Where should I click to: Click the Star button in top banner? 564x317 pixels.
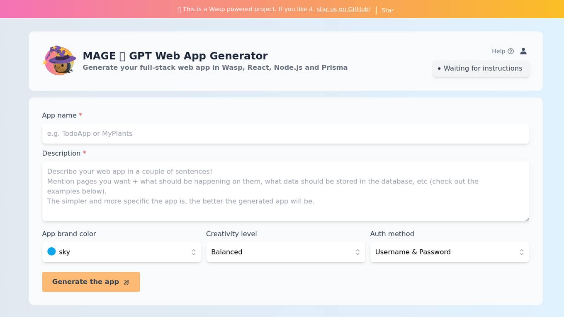387,10
